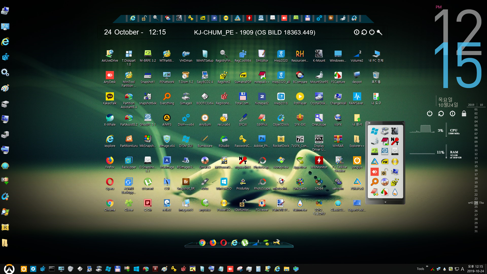487x274 pixels.
Task: Open notepad++ desktop icon
Action: pos(262,77)
